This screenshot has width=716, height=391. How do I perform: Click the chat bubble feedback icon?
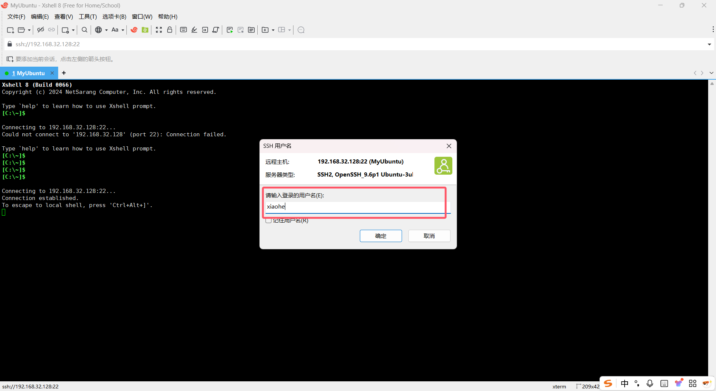point(301,30)
